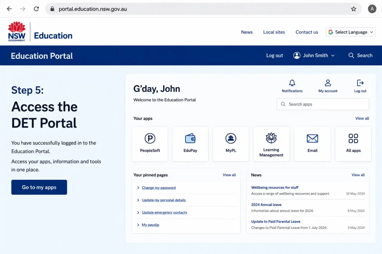This screenshot has width=382, height=254.
Task: Click the '3 May 2024' news date
Action: [x=356, y=228]
